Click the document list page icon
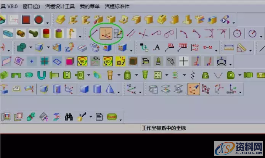The width and height of the screenshot is (265, 158). pos(99,117)
